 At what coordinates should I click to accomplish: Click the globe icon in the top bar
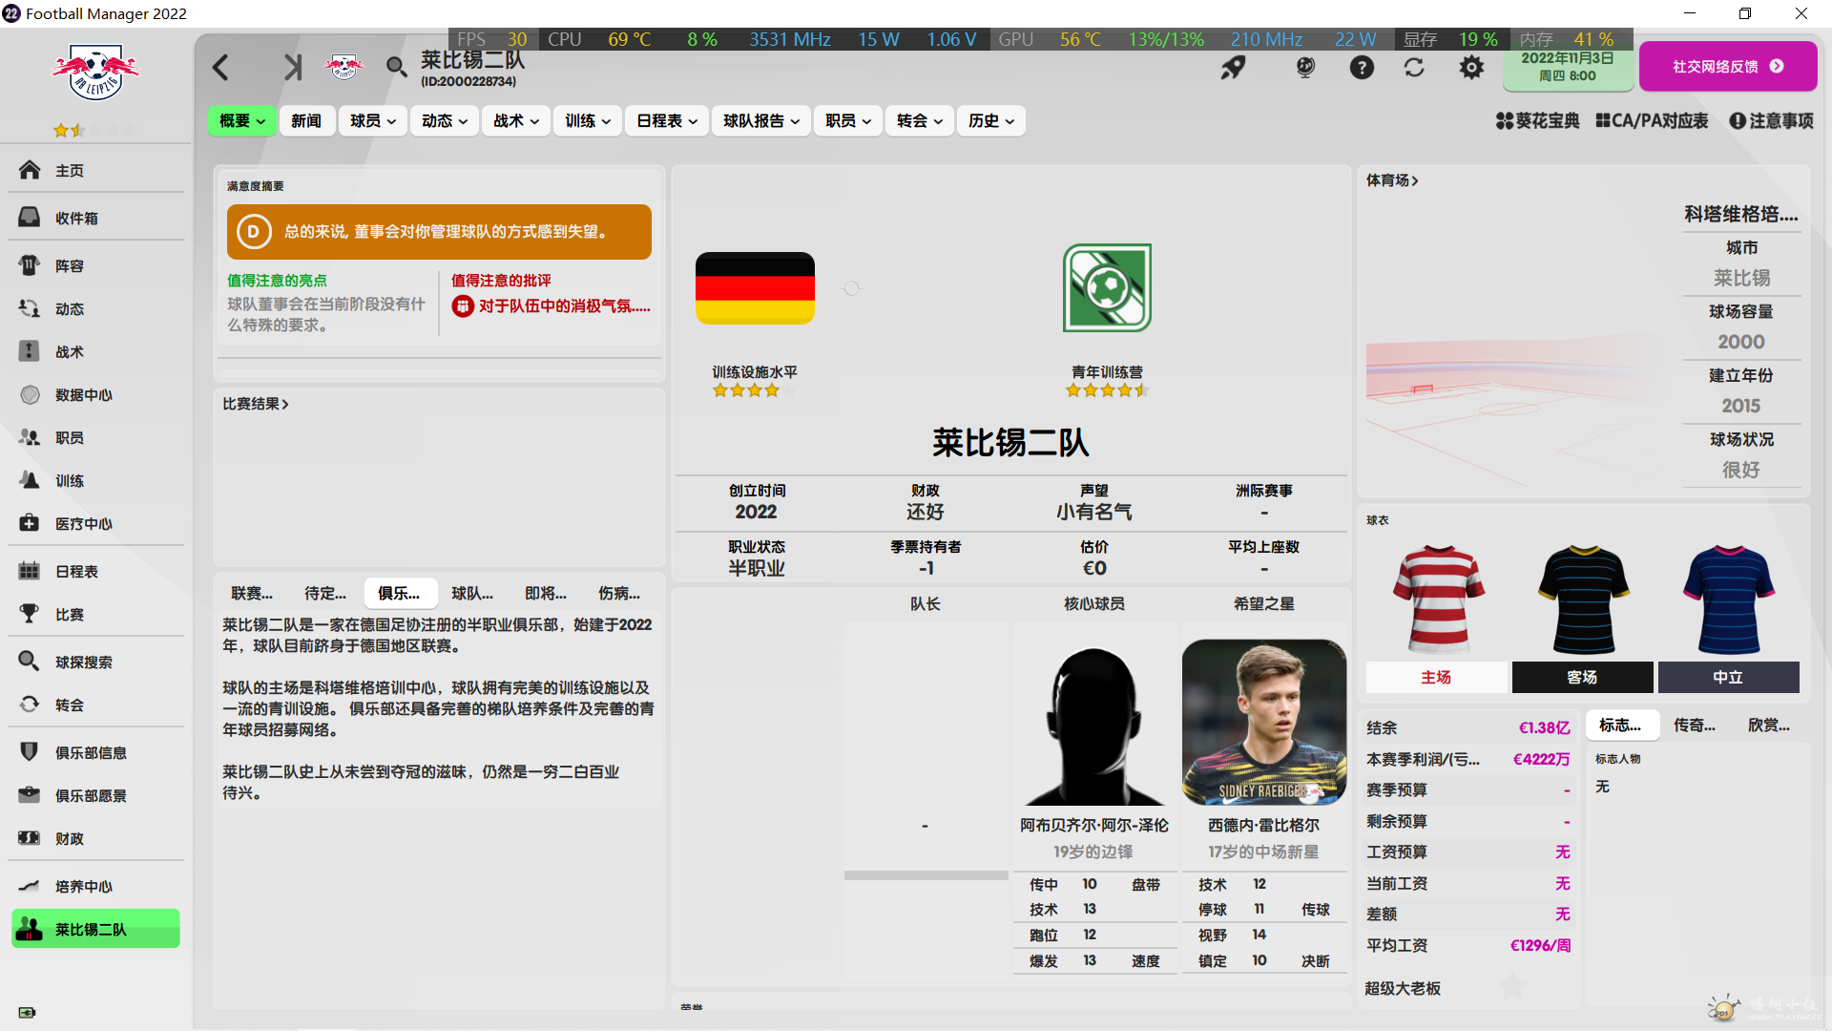1305,67
